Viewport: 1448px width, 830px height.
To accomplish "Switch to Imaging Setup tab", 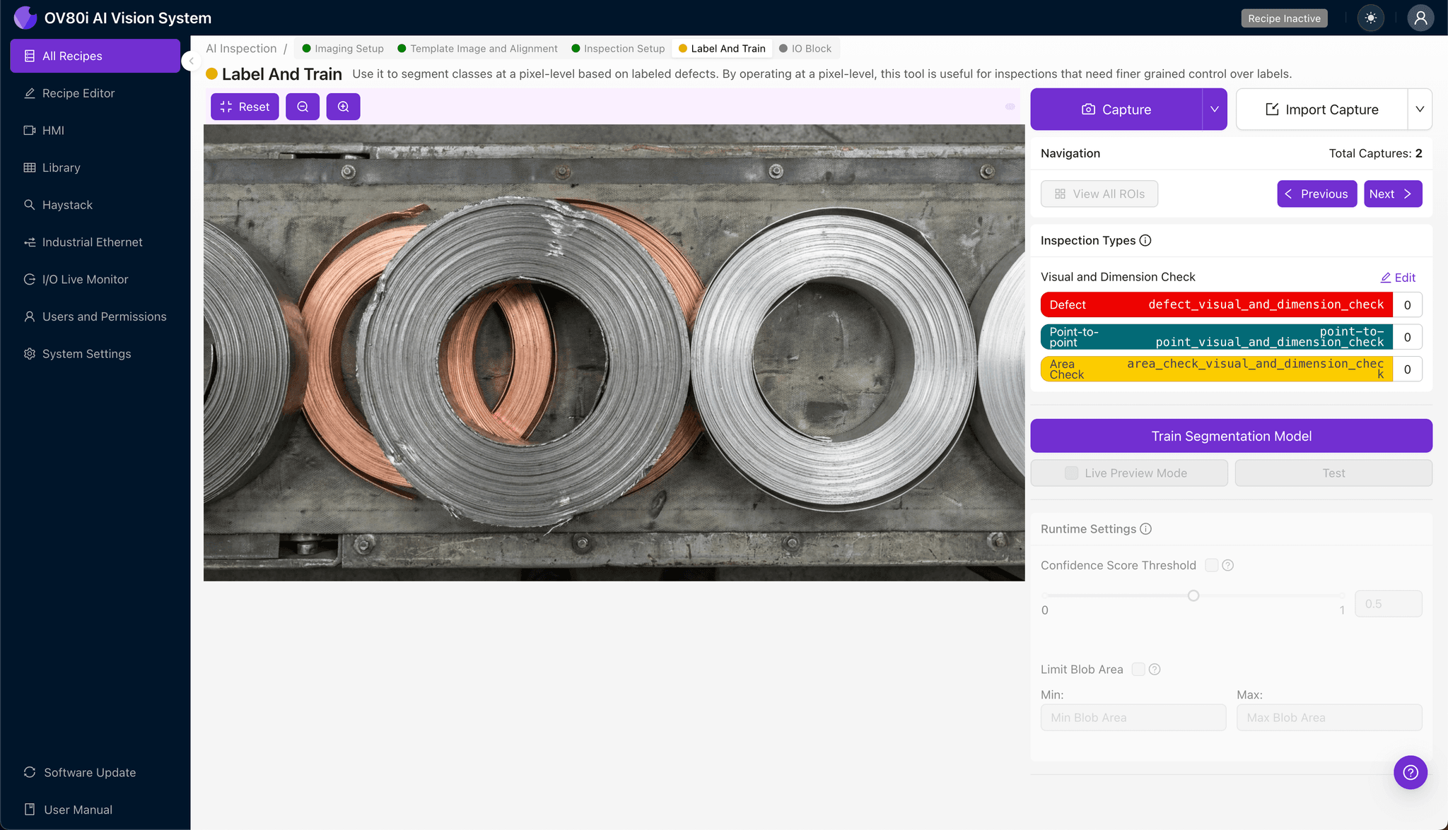I will [343, 49].
